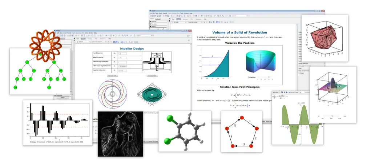Click highlighted left-align icon in Impeller Design window
This screenshot has height=165, width=367.
122,42
